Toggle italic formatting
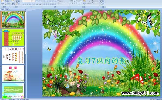 click(25, 4)
